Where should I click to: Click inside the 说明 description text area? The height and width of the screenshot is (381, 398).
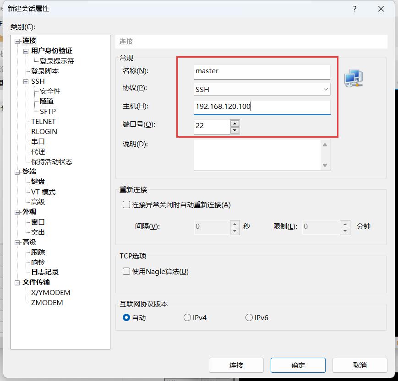[258, 155]
